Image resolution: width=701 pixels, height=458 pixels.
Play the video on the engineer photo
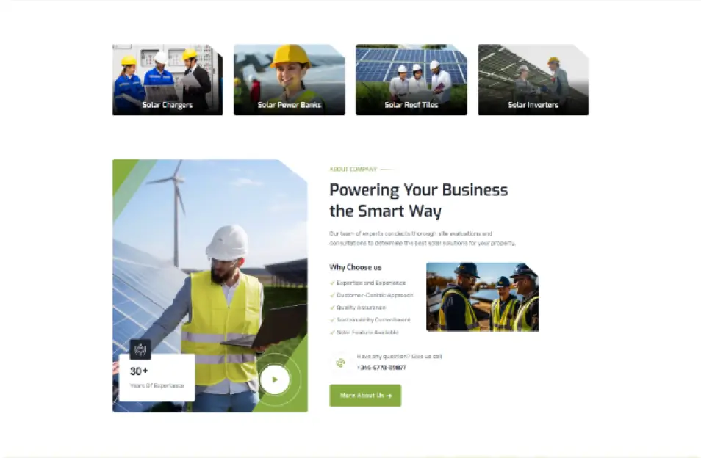(275, 380)
